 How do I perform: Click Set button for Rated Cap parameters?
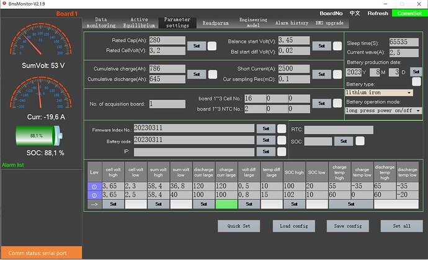[197, 46]
